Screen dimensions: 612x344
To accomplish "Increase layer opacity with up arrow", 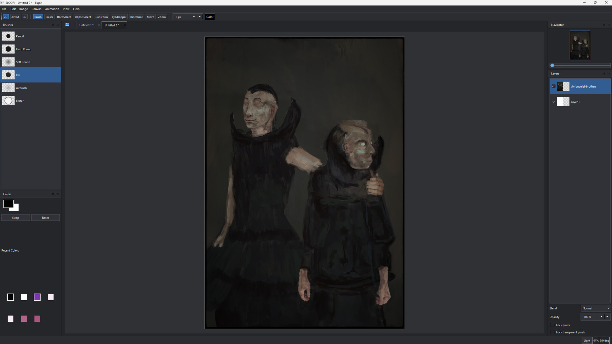I will tap(601, 317).
